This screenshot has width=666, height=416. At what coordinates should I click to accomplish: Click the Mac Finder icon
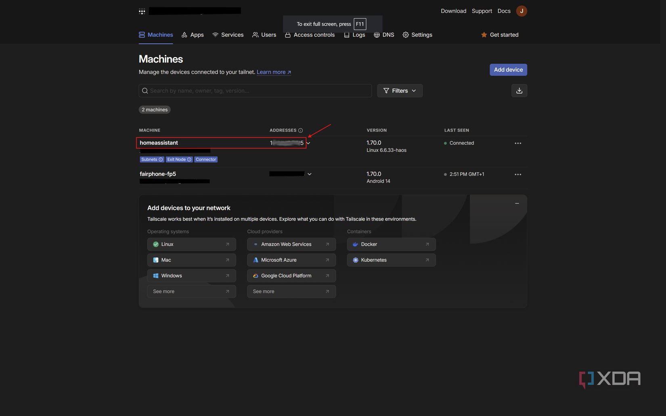click(156, 260)
